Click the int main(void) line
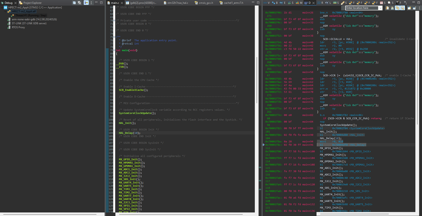 (126, 50)
